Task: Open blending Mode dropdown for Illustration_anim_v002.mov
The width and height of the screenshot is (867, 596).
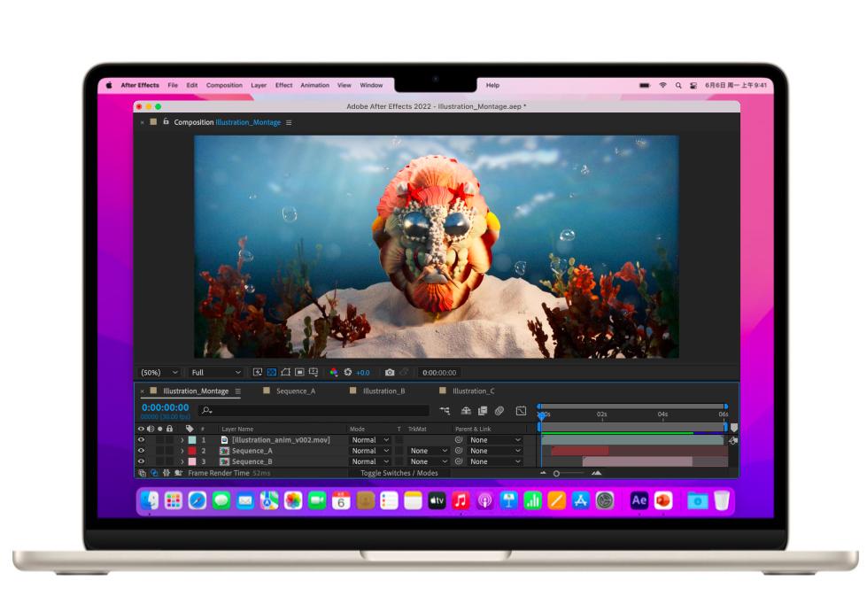Action: click(370, 440)
